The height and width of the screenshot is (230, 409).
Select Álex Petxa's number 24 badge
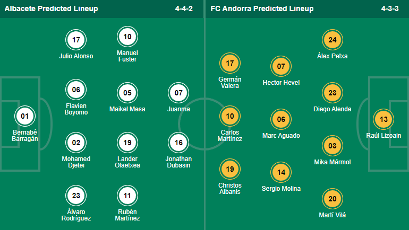[x=333, y=40]
